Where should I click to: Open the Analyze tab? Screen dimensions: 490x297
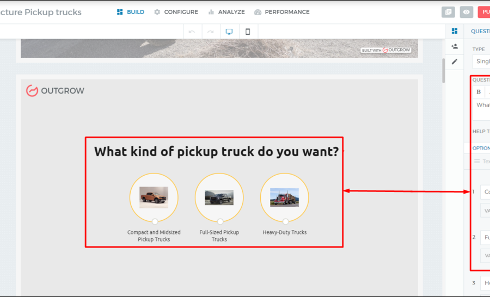tap(226, 12)
